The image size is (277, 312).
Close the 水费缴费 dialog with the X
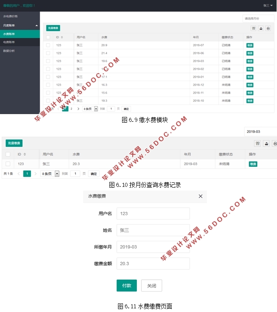coord(200,196)
